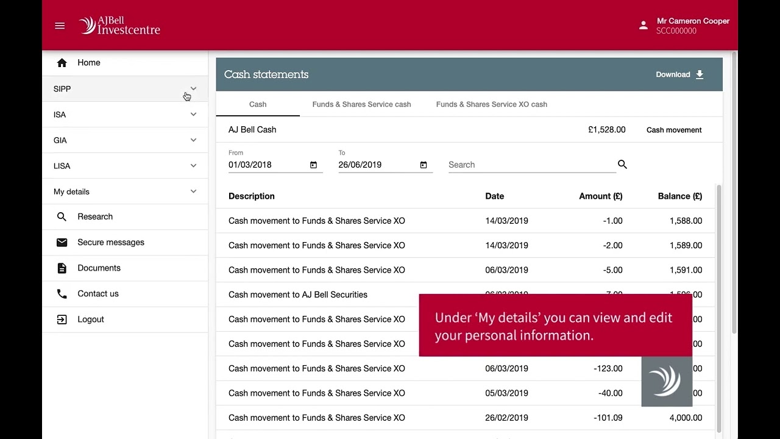780x439 pixels.
Task: Expand the ISA section chevron
Action: [x=193, y=114]
